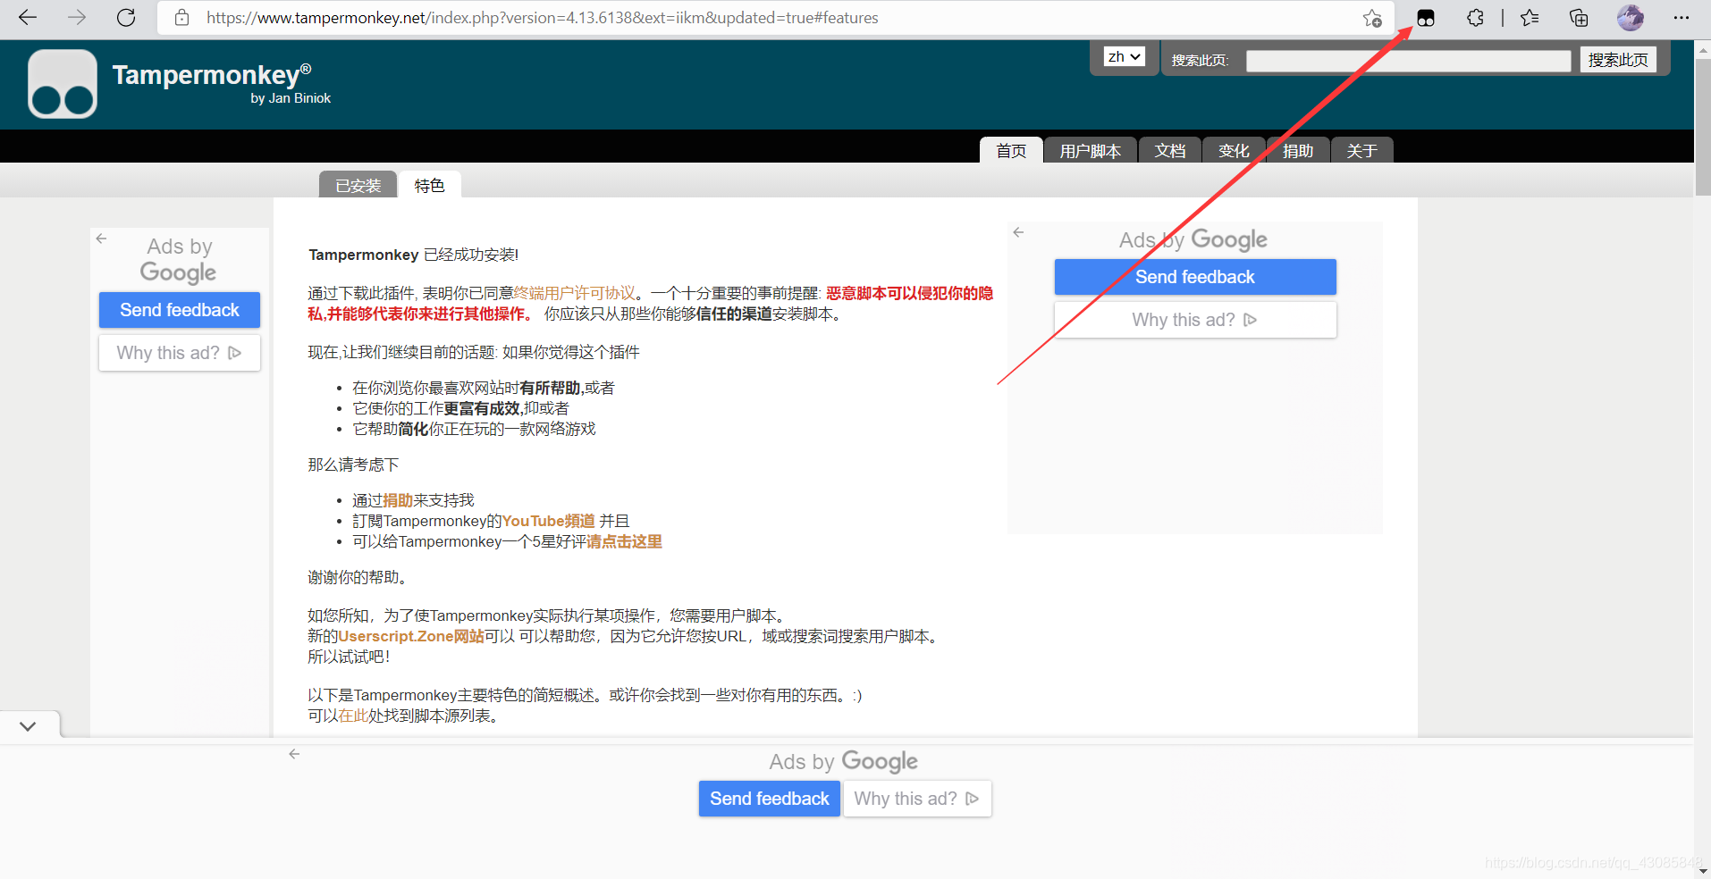Click the browser forward arrow
This screenshot has width=1711, height=879.
[77, 17]
